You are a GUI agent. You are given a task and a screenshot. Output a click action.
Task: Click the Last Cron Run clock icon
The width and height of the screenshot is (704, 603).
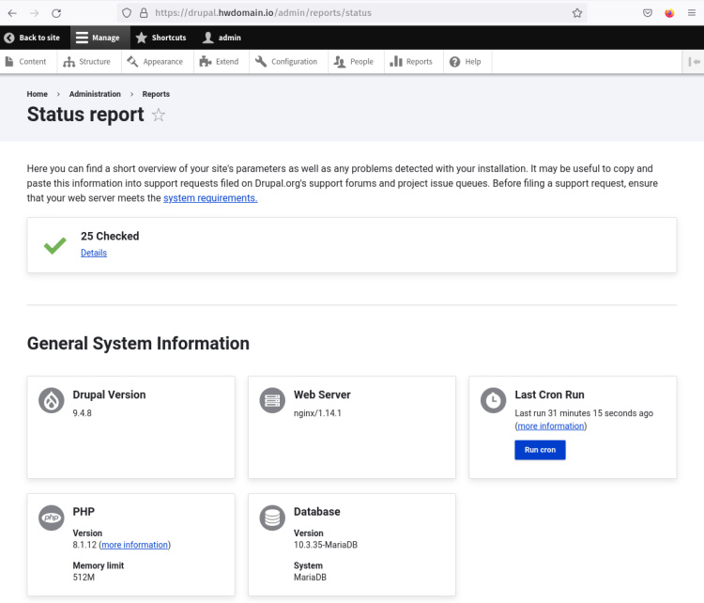pyautogui.click(x=493, y=401)
